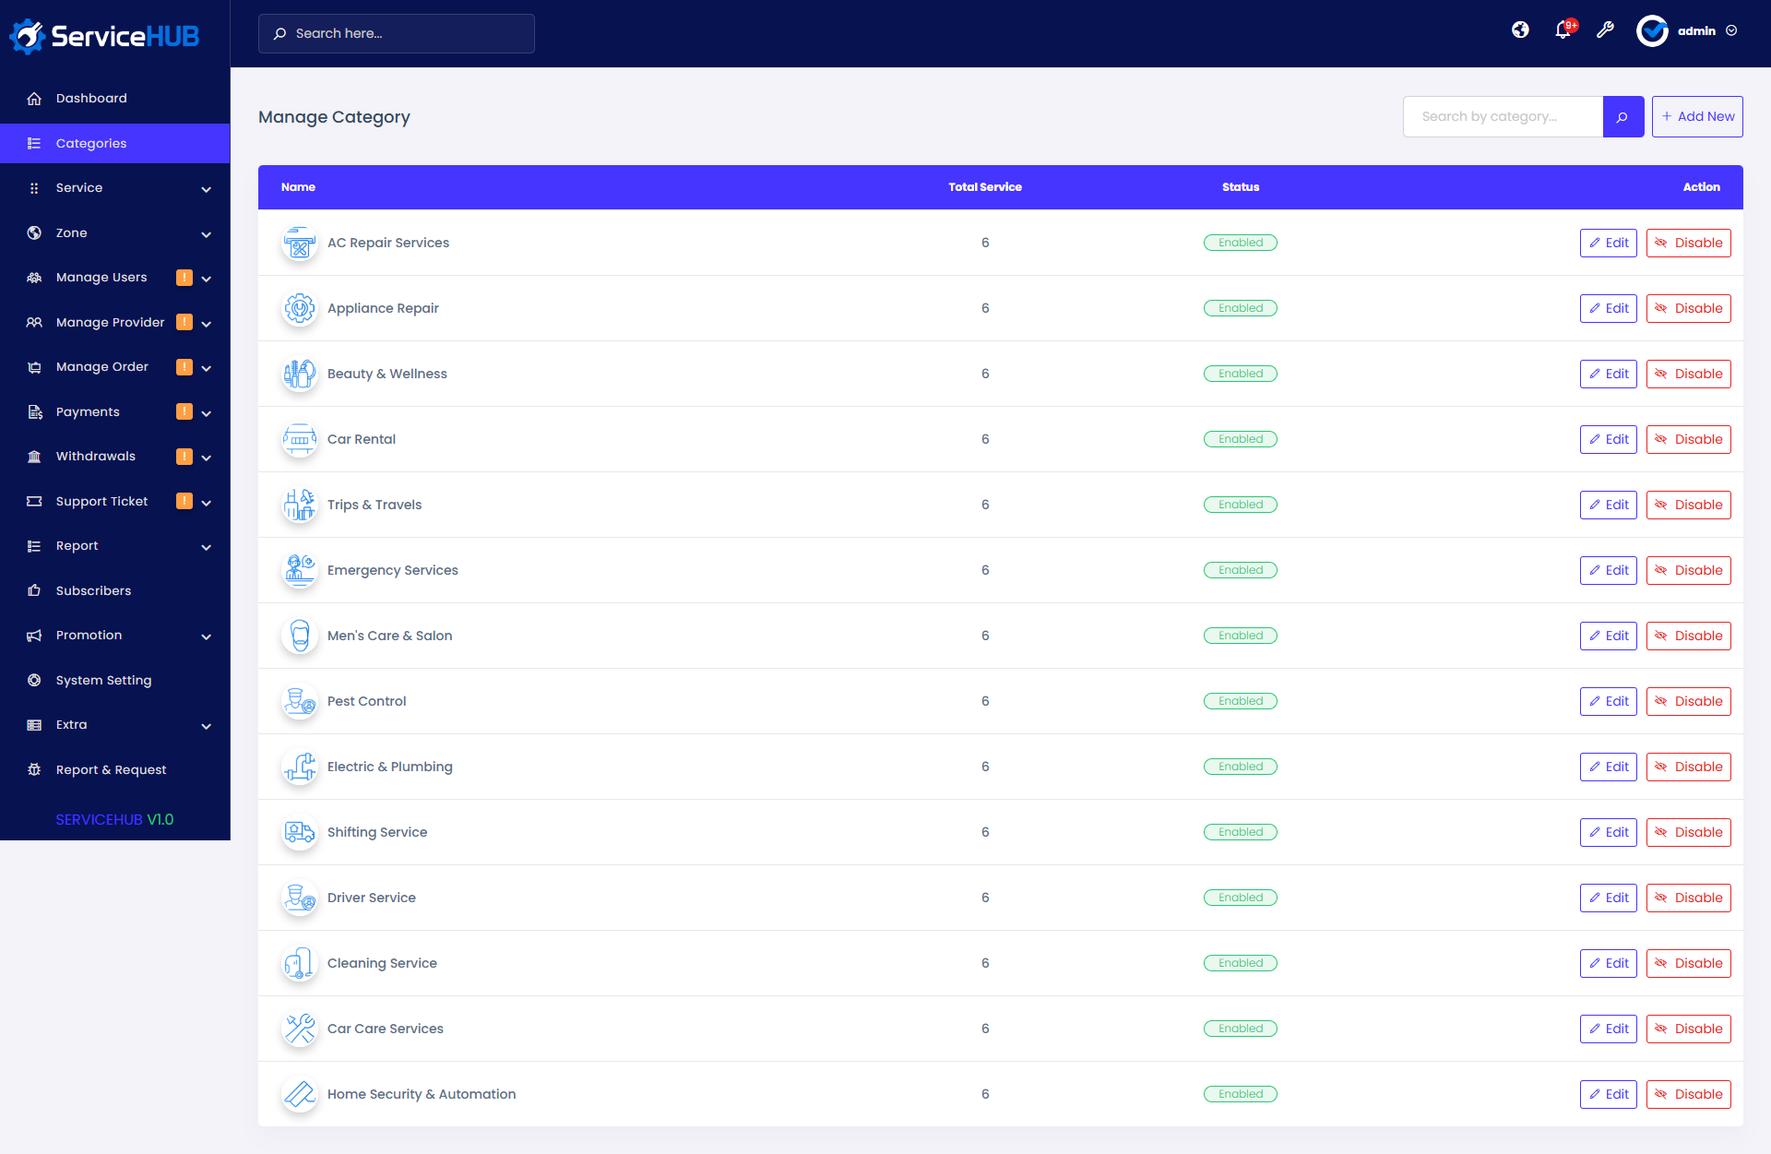This screenshot has width=1771, height=1154.
Task: Click the category search magnifier button
Action: pyautogui.click(x=1622, y=116)
